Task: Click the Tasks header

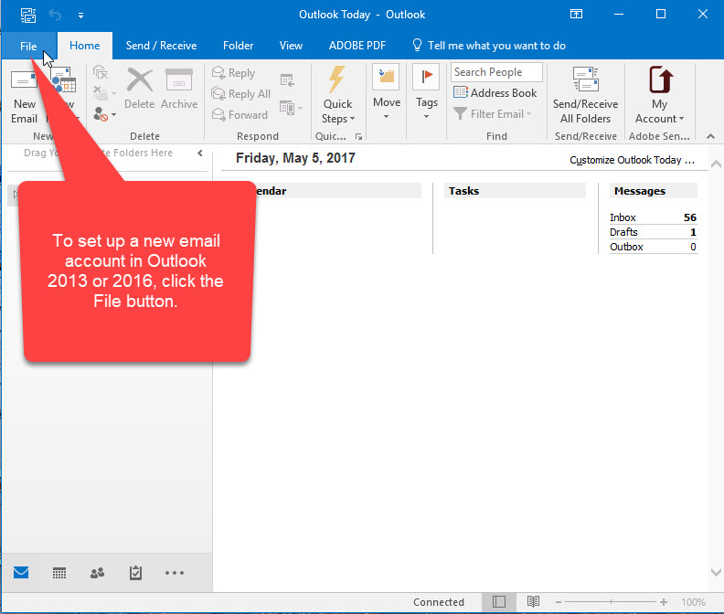Action: pyautogui.click(x=515, y=191)
